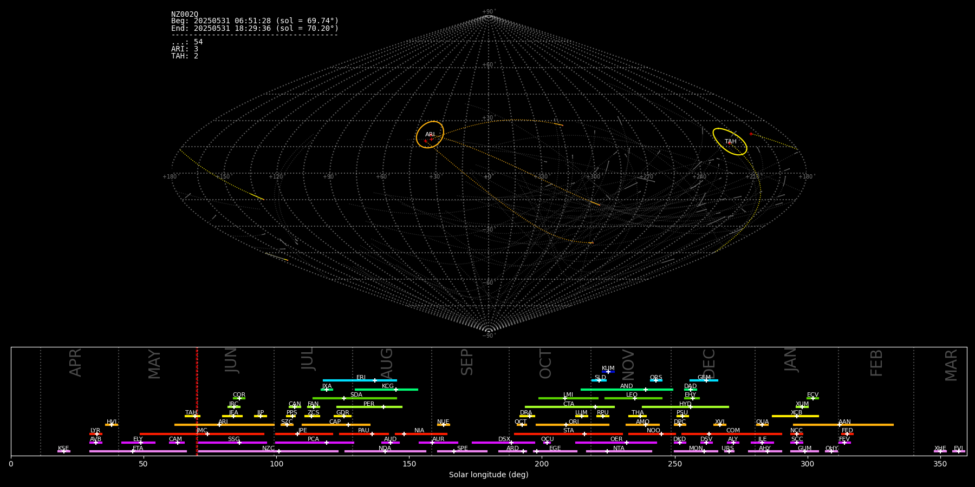The image size is (975, 487).
Task: Click the red dashed current solar longitude line
Action: [x=197, y=401]
